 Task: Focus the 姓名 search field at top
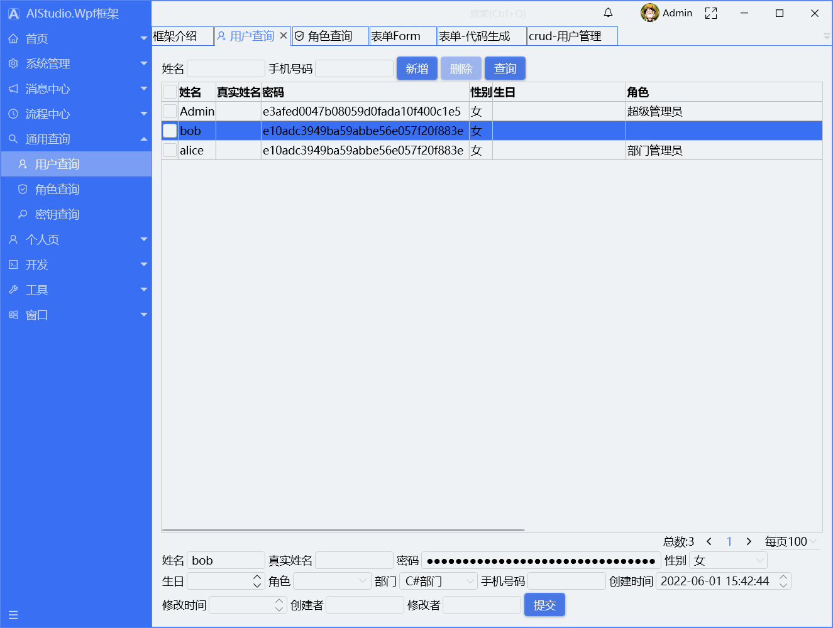[226, 68]
